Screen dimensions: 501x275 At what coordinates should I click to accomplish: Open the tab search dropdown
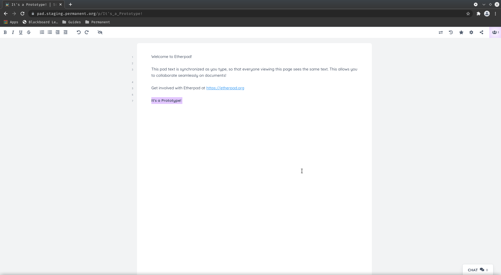pyautogui.click(x=476, y=4)
